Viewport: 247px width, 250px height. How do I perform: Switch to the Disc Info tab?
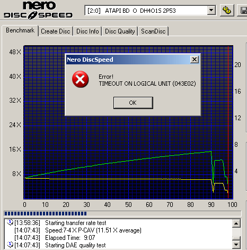(x=87, y=31)
